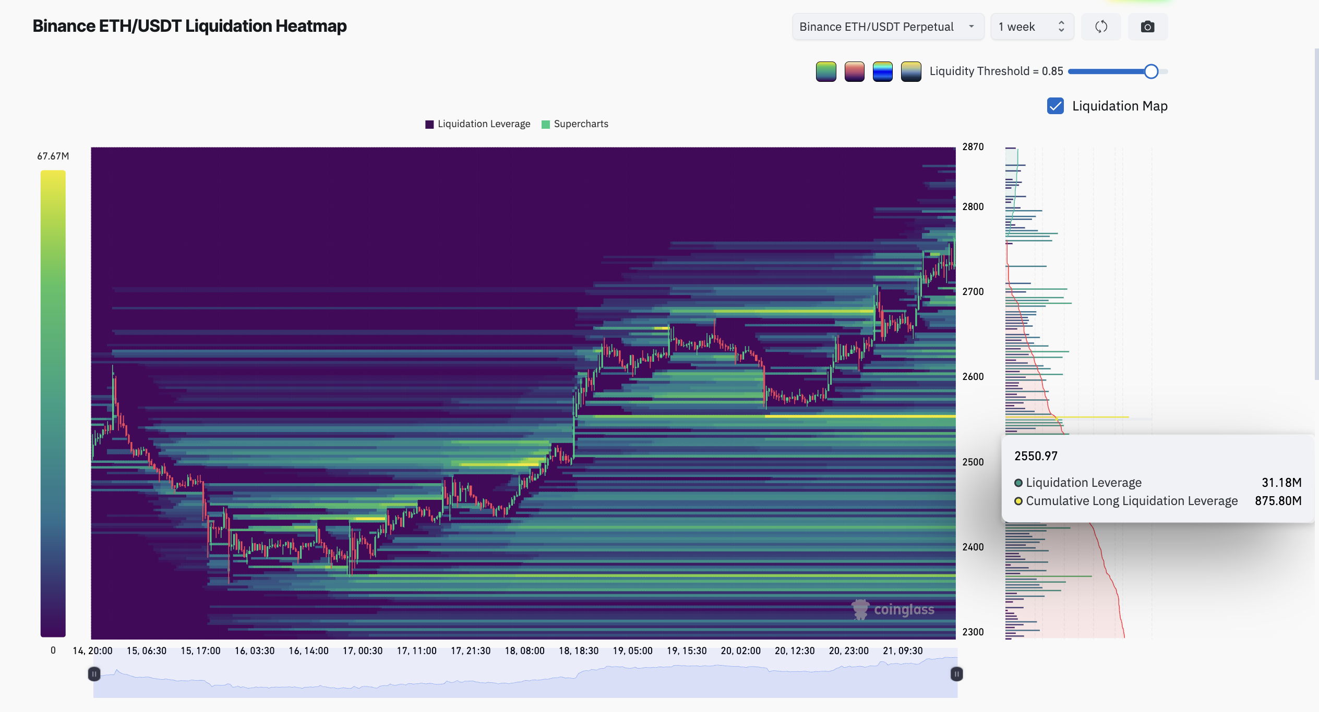Image resolution: width=1319 pixels, height=712 pixels.
Task: Toggle the Liquidation Leverage legend series
Action: [x=478, y=124]
